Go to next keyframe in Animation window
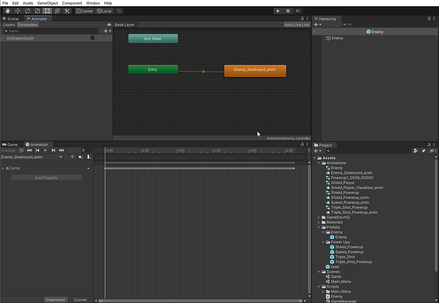439x303 pixels. [x=53, y=150]
